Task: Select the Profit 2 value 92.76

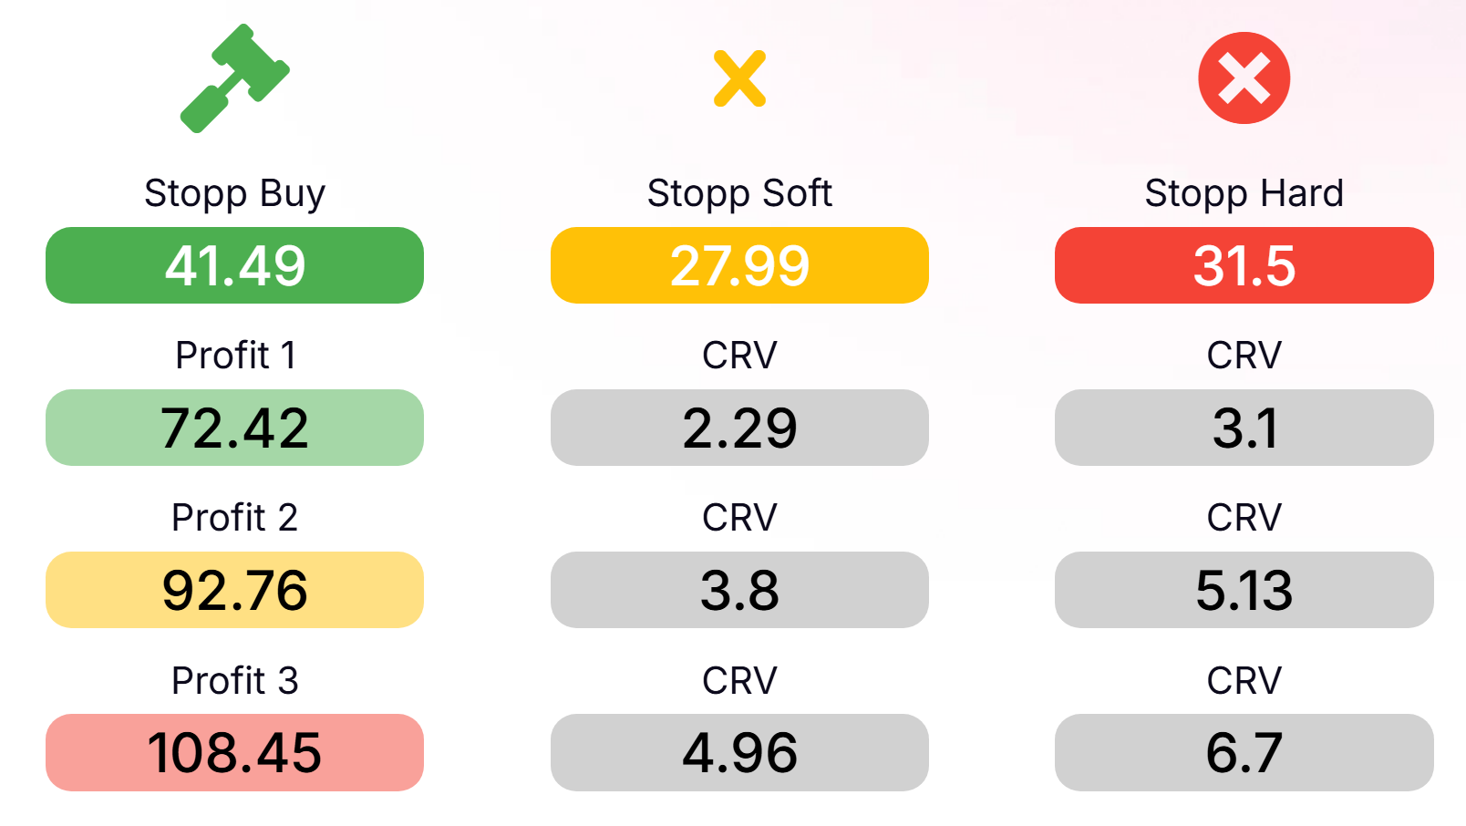Action: (x=235, y=590)
